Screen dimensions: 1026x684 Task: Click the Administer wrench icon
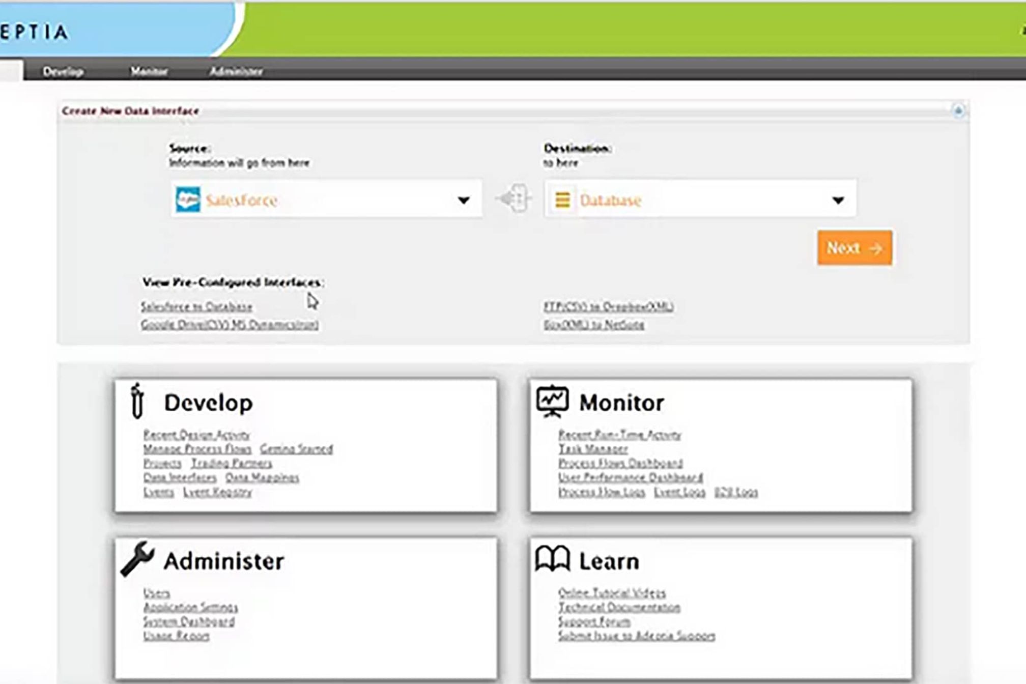click(137, 558)
